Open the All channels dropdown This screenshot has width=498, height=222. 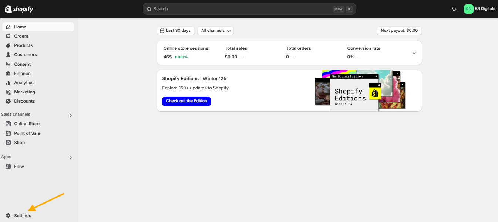tap(215, 31)
